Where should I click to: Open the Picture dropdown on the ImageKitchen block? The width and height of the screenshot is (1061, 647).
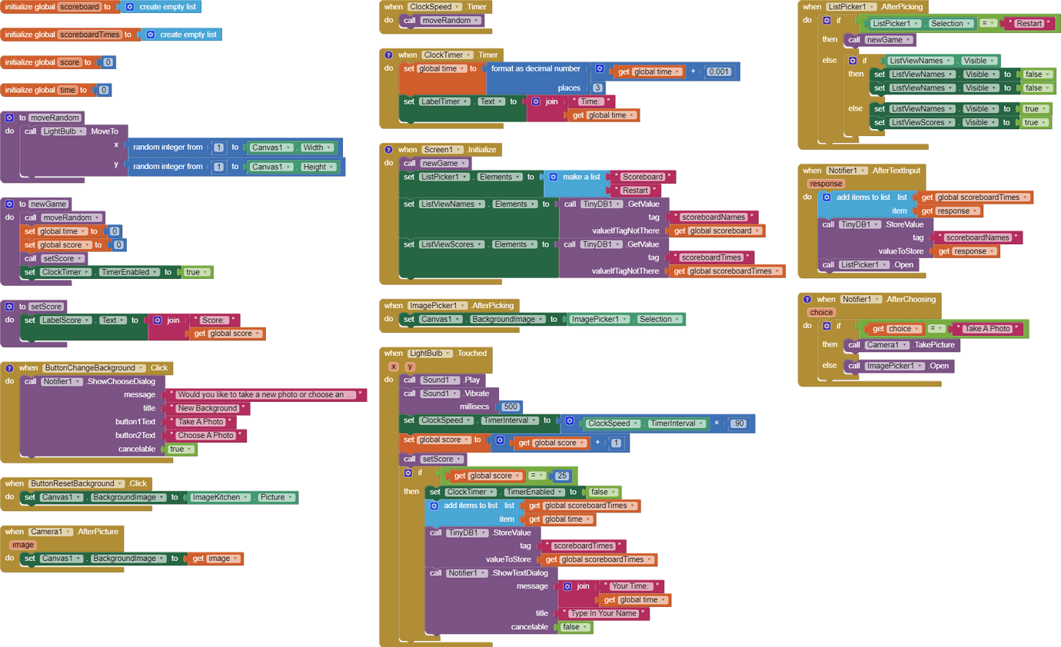[x=275, y=497]
